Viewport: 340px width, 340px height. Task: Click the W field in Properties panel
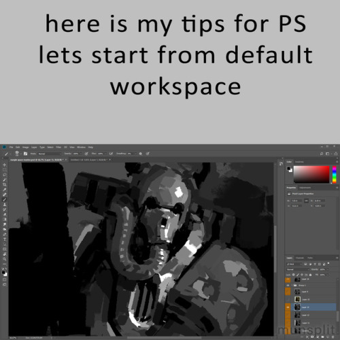pyautogui.click(x=296, y=201)
